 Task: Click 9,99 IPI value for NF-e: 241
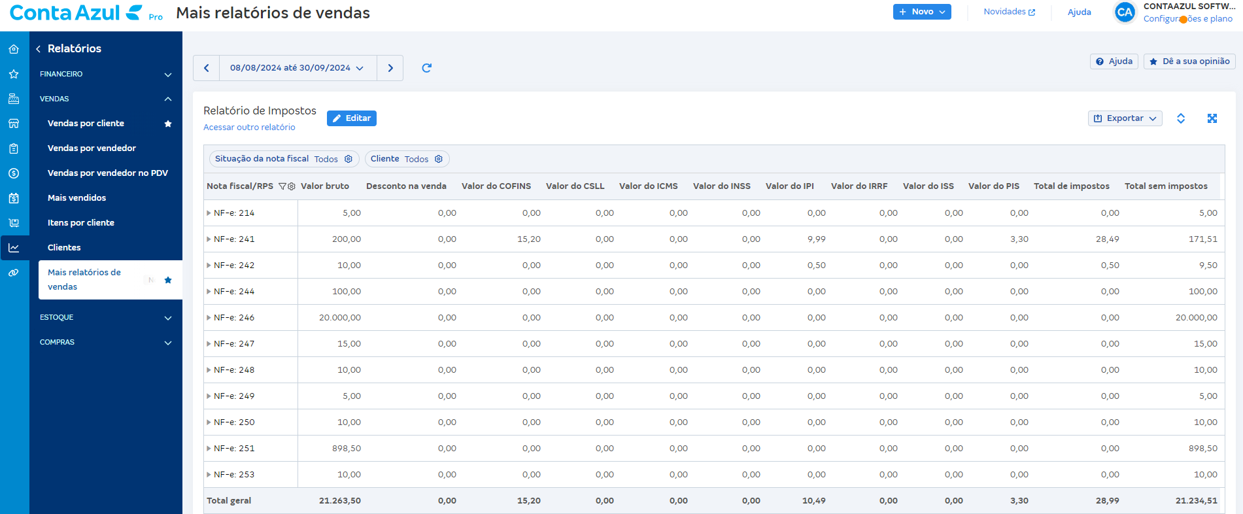[x=817, y=239]
